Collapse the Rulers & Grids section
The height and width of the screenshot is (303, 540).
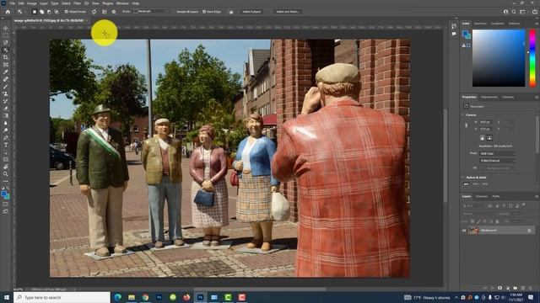pyautogui.click(x=463, y=178)
